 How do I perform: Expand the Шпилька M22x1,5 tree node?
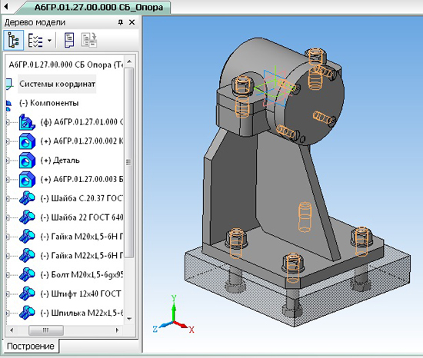pos(8,313)
